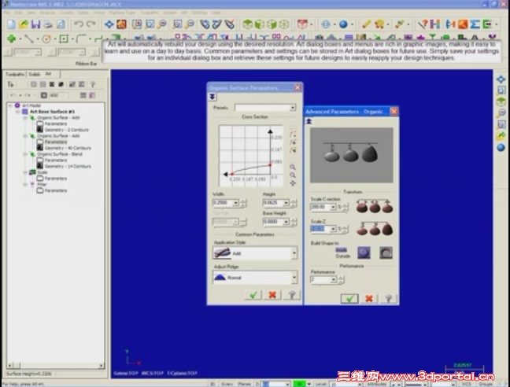This screenshot has width=510, height=387.
Task: Click the Fillet entities icon
Action: tap(81, 39)
